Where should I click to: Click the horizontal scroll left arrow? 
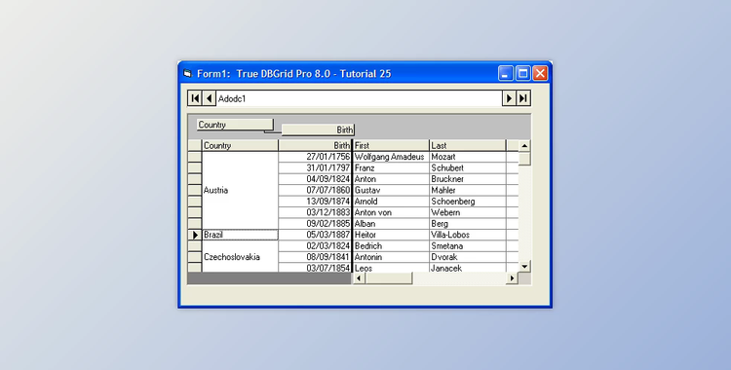(359, 278)
